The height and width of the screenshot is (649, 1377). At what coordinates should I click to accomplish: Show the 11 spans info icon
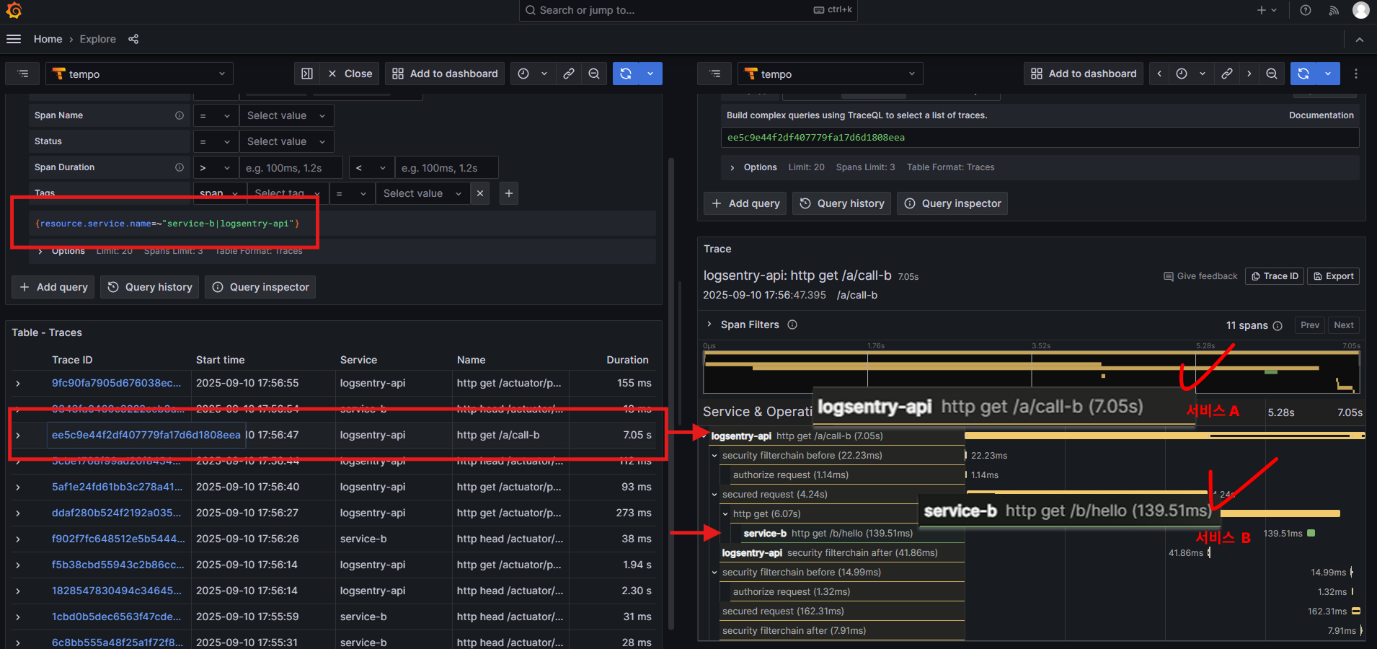point(1278,326)
